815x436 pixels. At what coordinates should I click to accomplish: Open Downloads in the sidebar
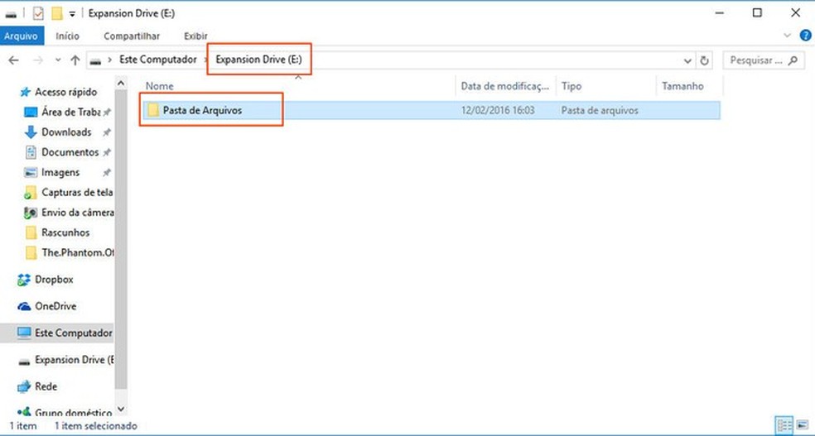[66, 132]
